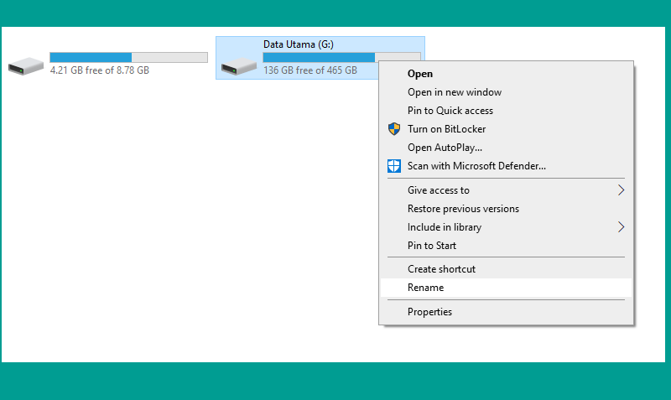Viewport: 671px width, 400px height.
Task: Click the Microsoft Defender shield icon
Action: (394, 166)
